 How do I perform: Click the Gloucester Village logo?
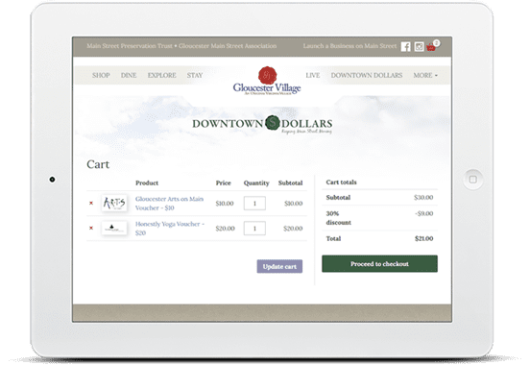click(x=267, y=81)
